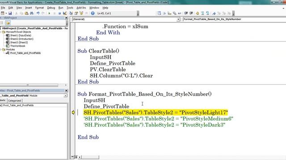Select the Pivot_Table_and_PivotFields module
The height and width of the screenshot is (160, 286).
point(25,53)
